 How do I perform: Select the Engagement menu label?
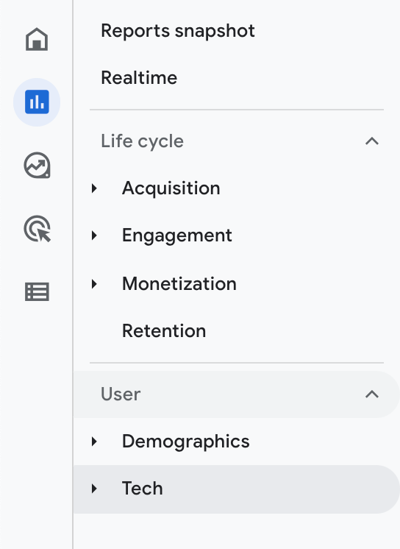[176, 235]
